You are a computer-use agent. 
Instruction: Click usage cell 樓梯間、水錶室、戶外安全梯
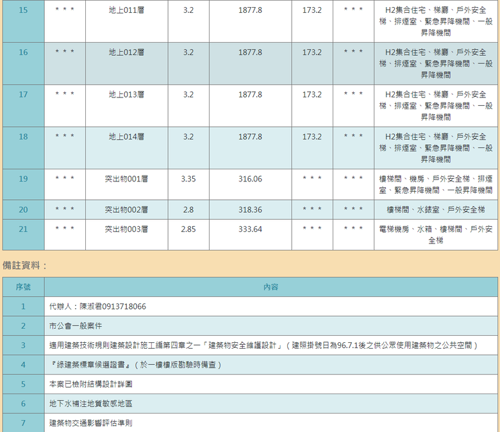tap(436, 210)
